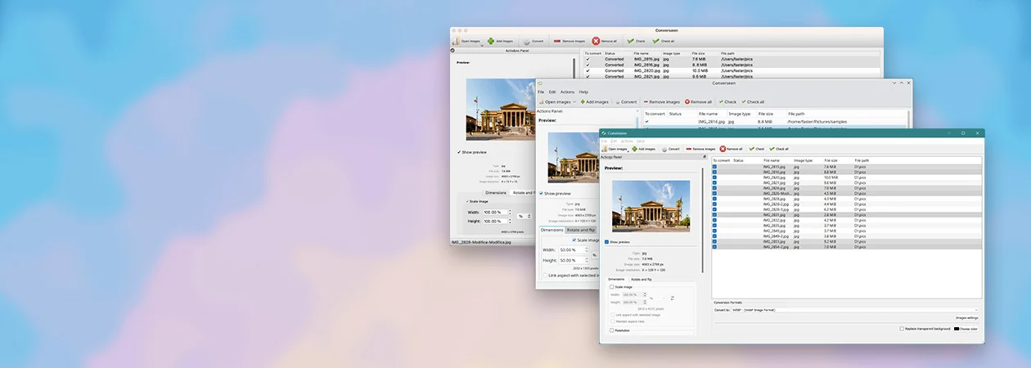Select the Dimensions tab in the macOS window
The height and width of the screenshot is (368, 1031).
[x=496, y=192]
